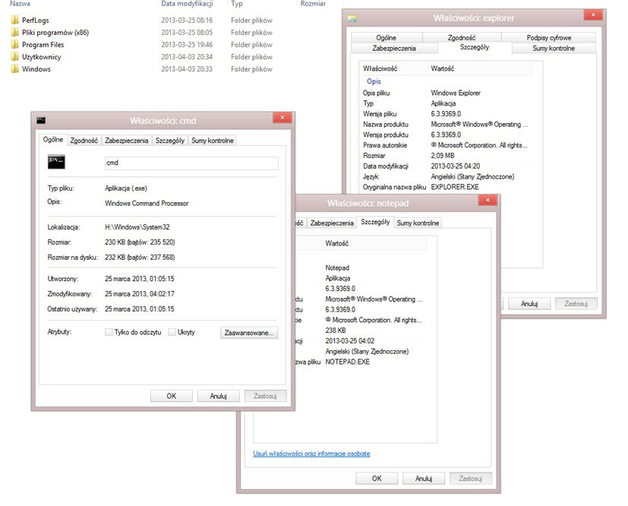Select 'Notepad' description value in notepad details
The width and height of the screenshot is (628, 506).
pyautogui.click(x=337, y=267)
